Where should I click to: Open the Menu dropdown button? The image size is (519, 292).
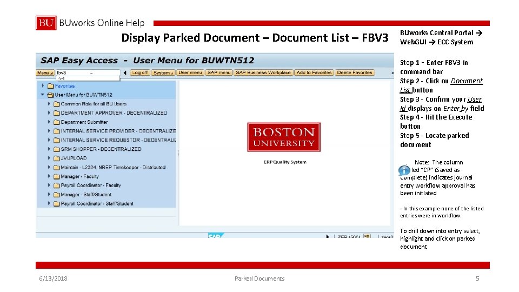(x=45, y=72)
